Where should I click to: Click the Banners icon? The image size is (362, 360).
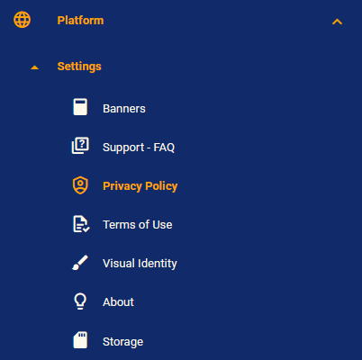(x=80, y=107)
